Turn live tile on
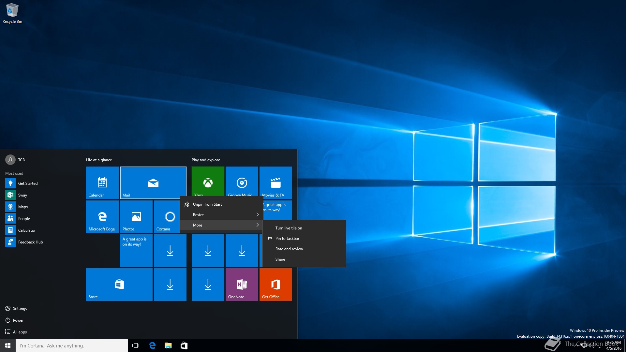 tap(304, 228)
